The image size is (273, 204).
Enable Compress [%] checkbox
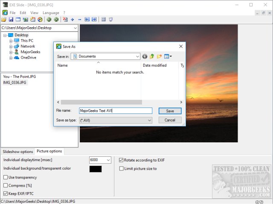(6, 185)
